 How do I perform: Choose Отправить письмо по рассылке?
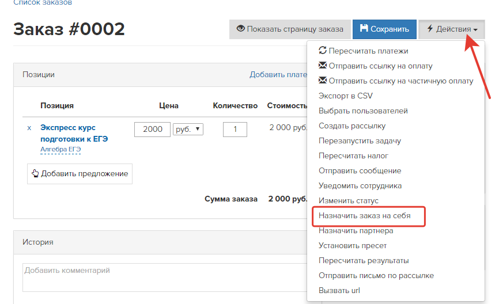tap(376, 275)
